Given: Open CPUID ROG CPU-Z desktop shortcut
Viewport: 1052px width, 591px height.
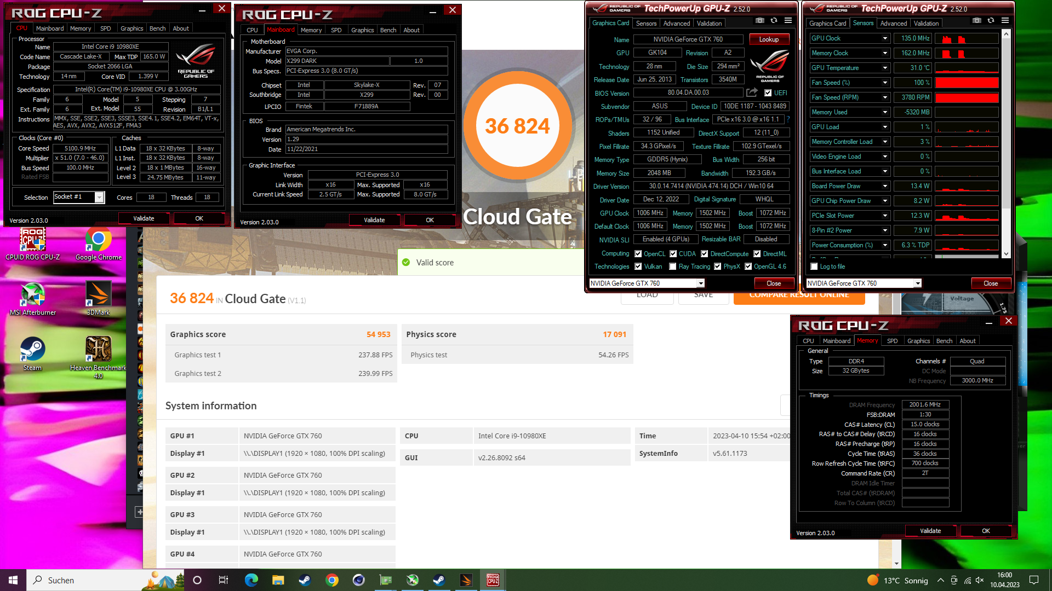Looking at the screenshot, I should tap(33, 244).
